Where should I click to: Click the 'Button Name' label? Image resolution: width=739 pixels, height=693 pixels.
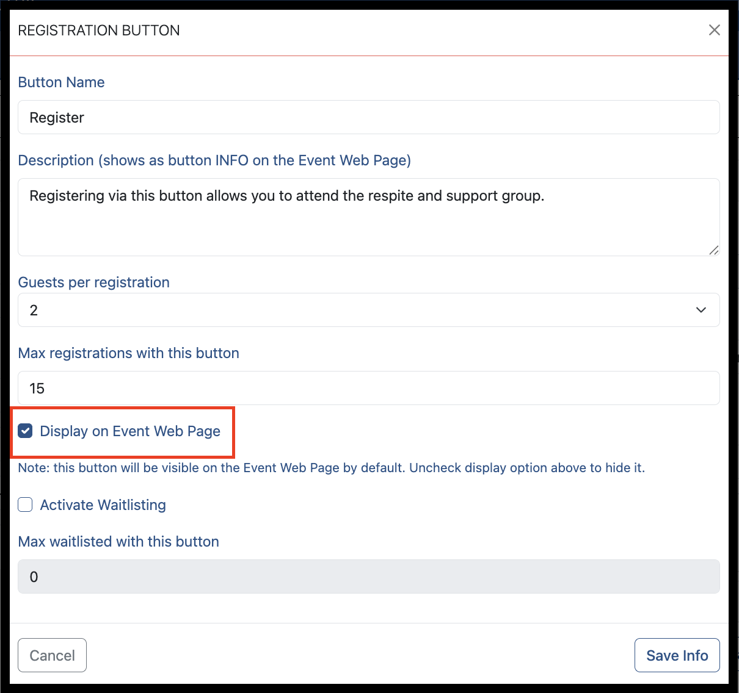pyautogui.click(x=61, y=82)
